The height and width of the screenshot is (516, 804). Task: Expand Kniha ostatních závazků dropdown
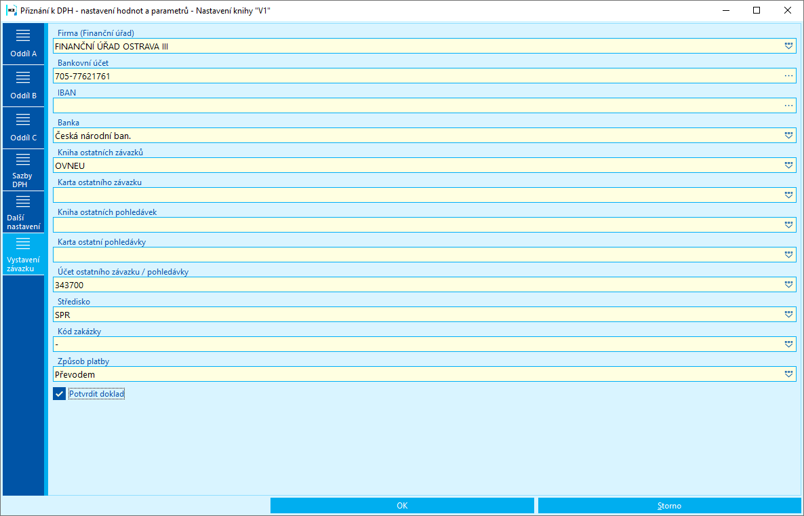tap(788, 165)
